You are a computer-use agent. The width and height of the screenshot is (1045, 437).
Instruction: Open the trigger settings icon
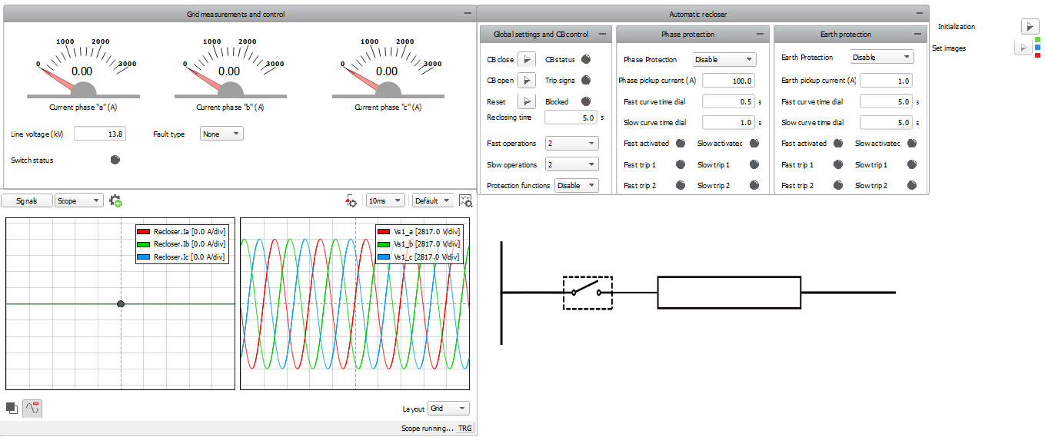(351, 200)
